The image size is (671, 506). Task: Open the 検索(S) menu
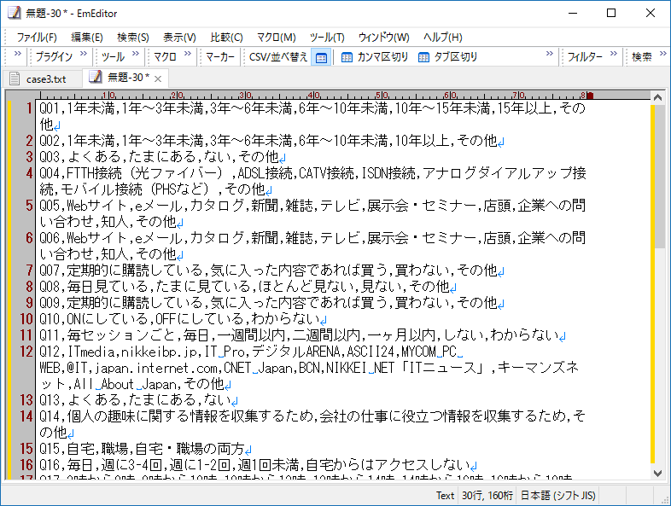click(133, 38)
